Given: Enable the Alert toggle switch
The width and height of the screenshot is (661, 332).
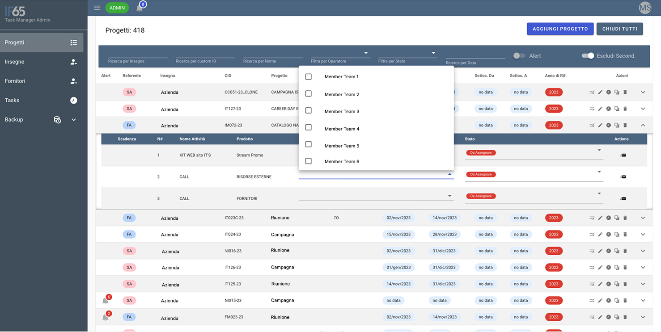Looking at the screenshot, I should [519, 56].
